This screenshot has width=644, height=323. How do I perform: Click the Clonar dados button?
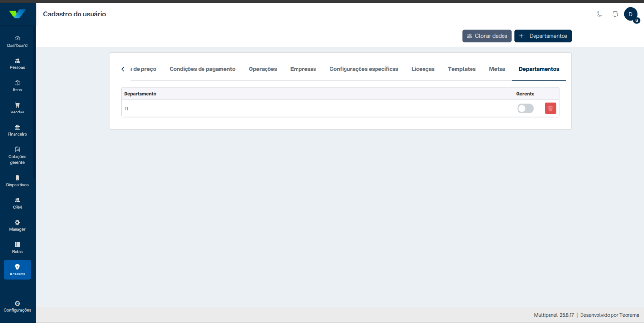tap(487, 36)
